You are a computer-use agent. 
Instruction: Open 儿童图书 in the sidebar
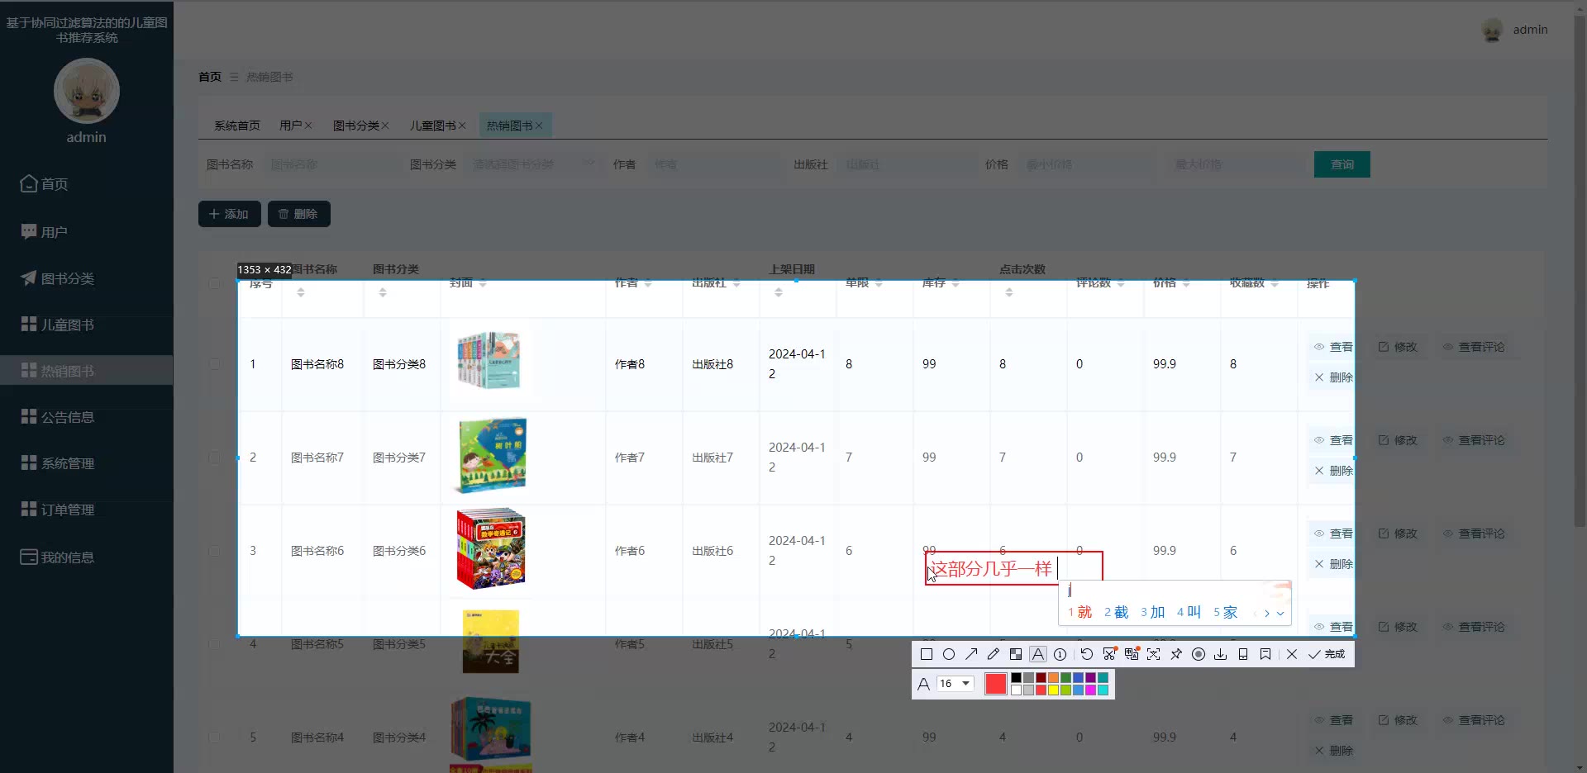pos(87,325)
